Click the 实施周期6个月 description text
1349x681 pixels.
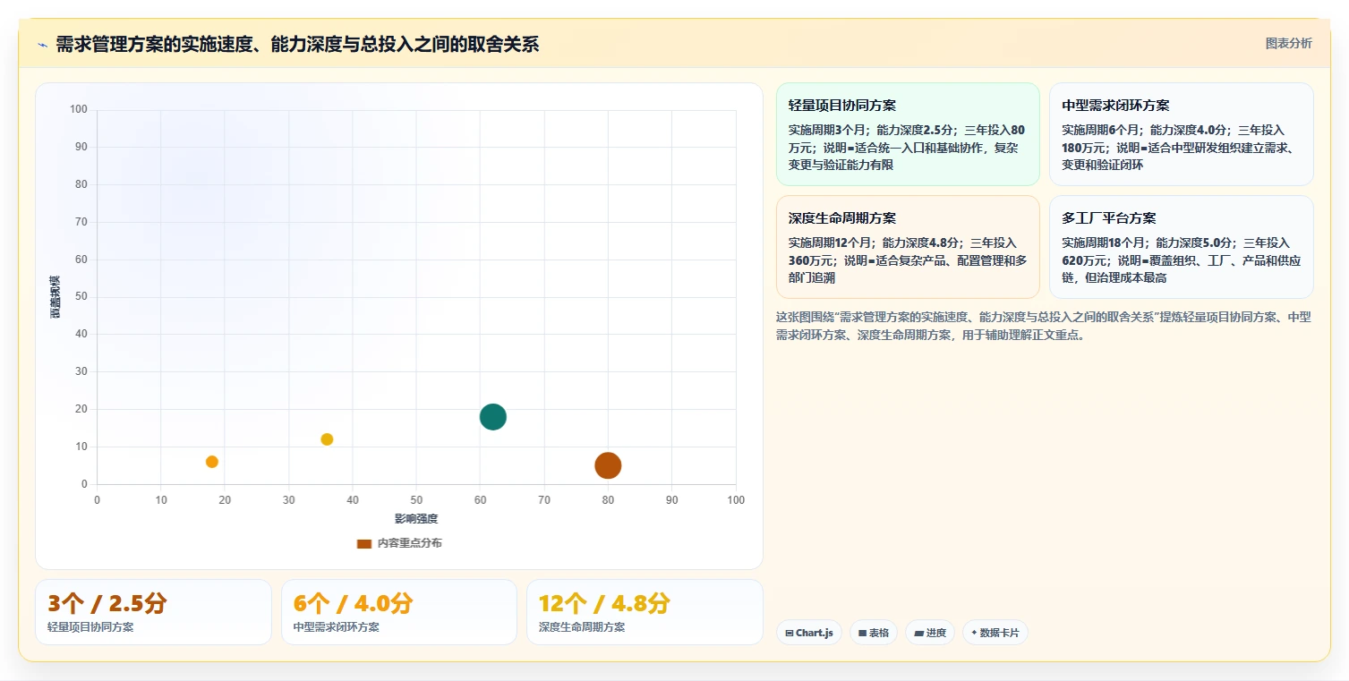point(1180,148)
